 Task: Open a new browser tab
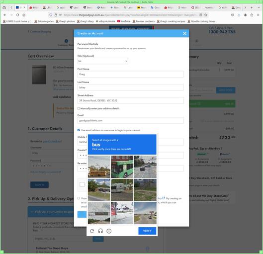click(x=252, y=7)
